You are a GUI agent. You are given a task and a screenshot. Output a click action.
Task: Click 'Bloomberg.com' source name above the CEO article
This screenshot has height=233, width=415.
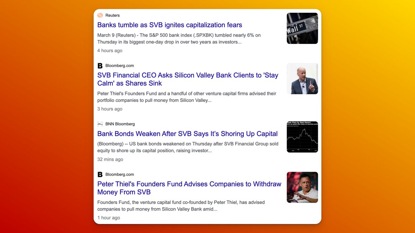119,66
